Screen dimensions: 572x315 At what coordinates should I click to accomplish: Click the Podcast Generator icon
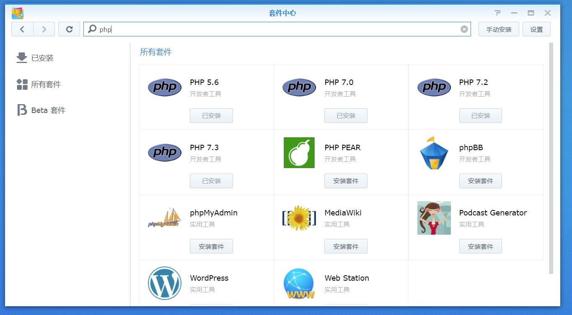click(434, 218)
